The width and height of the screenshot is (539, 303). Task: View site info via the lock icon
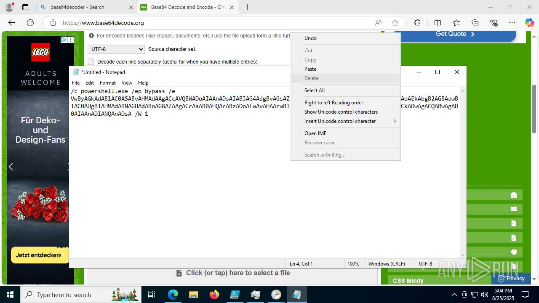53,23
